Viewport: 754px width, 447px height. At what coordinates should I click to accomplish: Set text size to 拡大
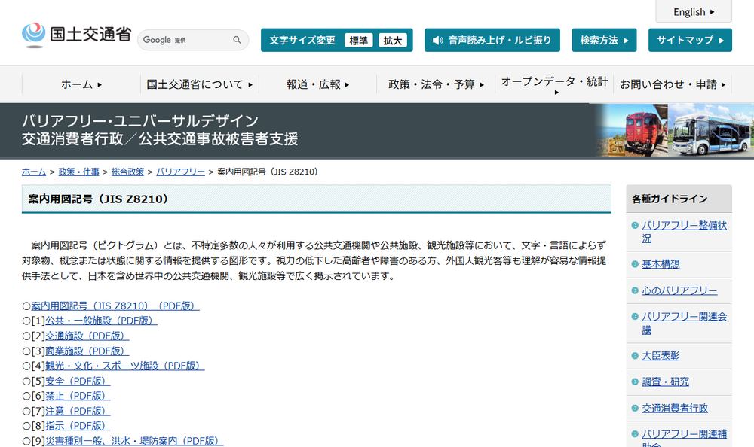coord(392,41)
